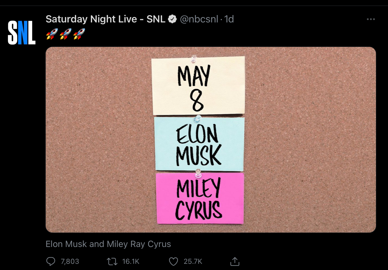388x270 pixels.
Task: Click the 1d tweet timestamp
Action: click(x=229, y=19)
